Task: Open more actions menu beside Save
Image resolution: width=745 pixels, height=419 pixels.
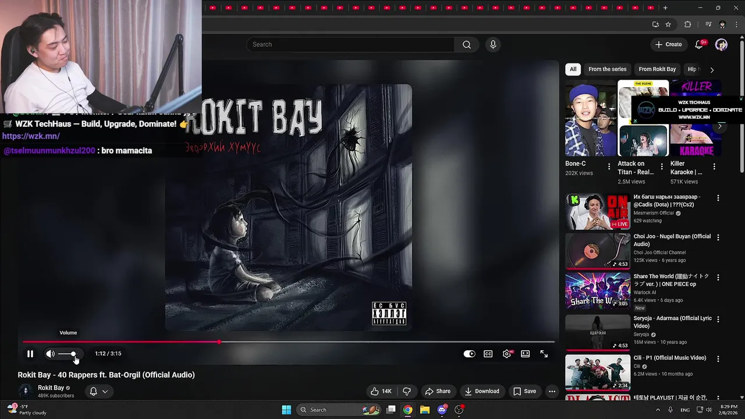Action: pyautogui.click(x=552, y=391)
